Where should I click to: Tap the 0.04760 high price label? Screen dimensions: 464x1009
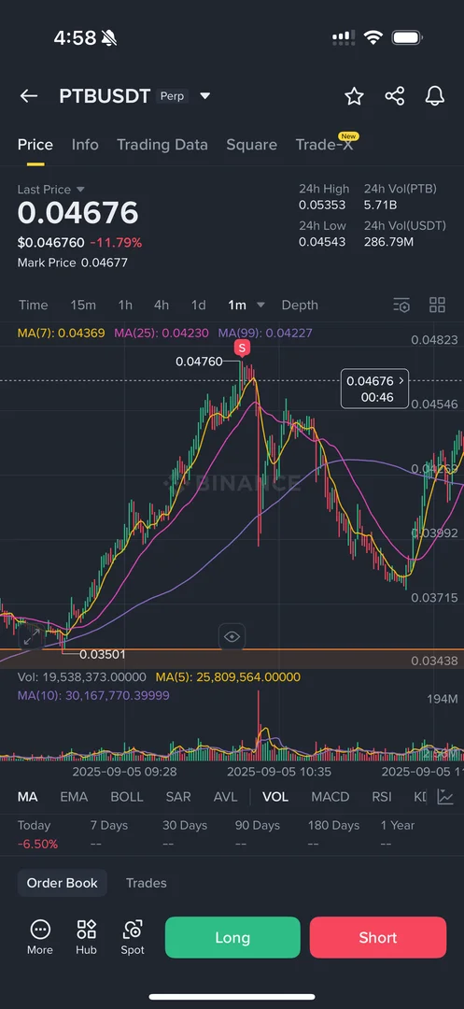point(199,362)
